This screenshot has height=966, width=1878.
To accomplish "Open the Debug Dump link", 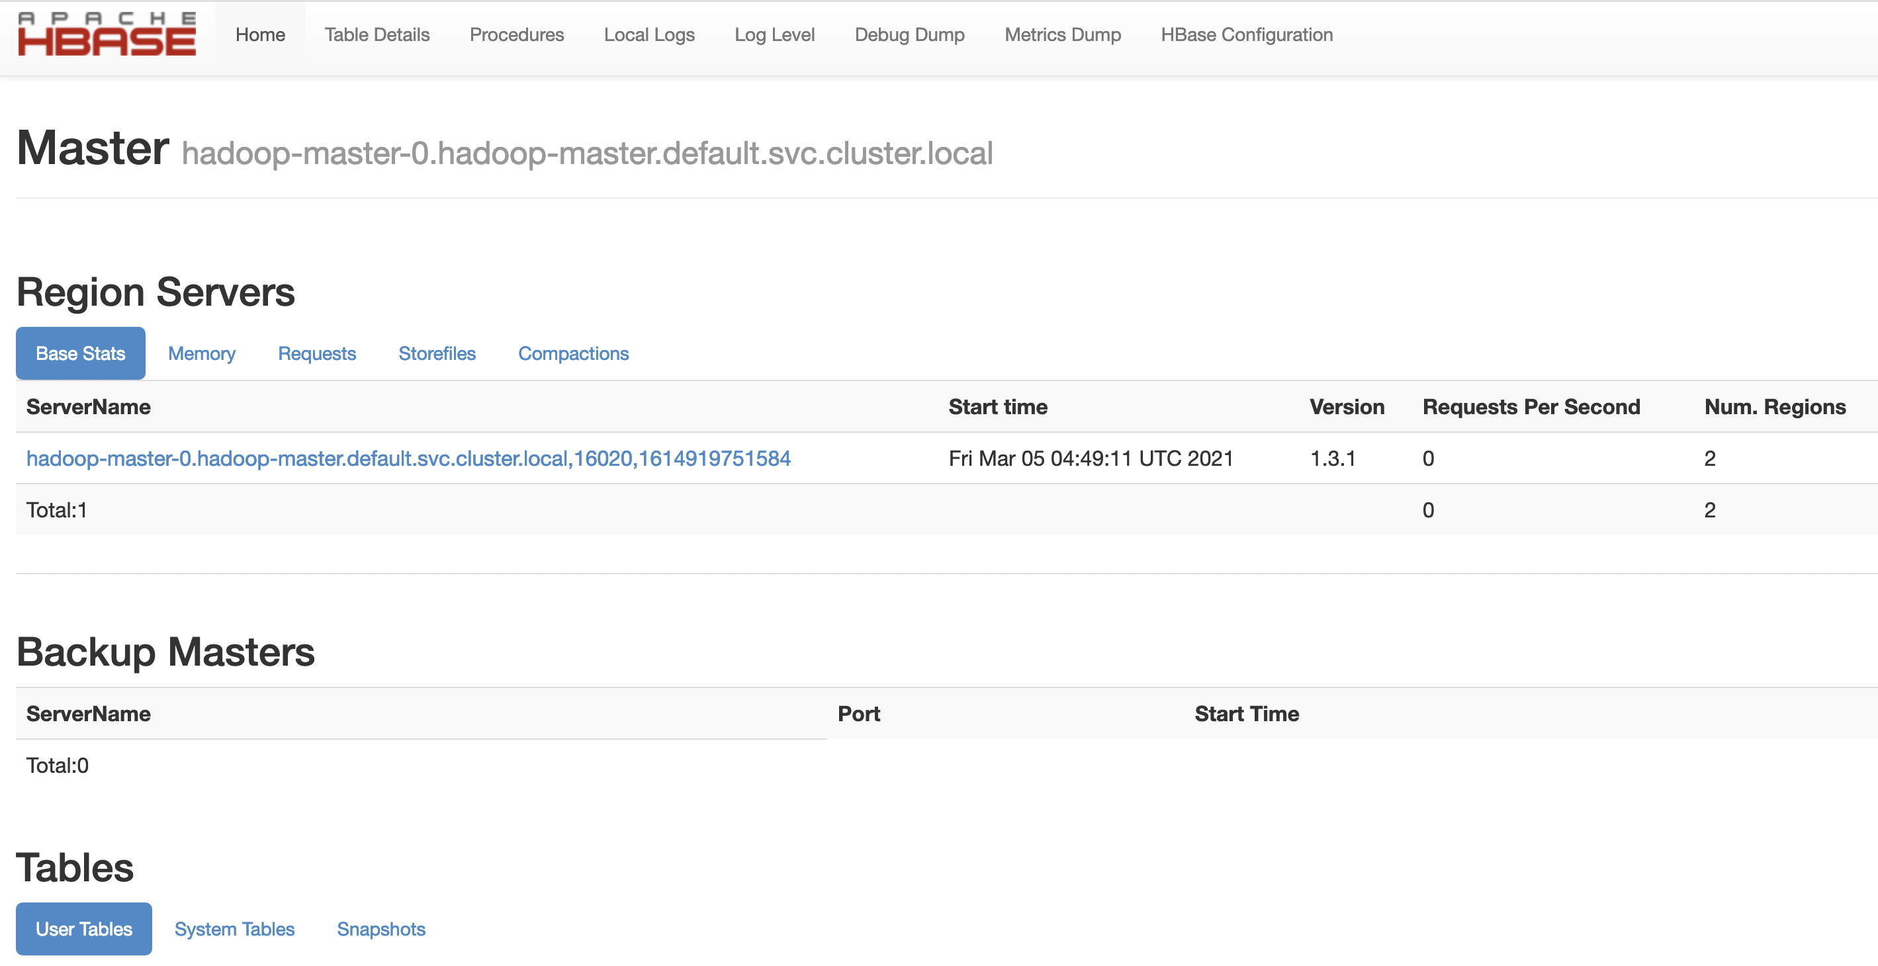I will (909, 35).
